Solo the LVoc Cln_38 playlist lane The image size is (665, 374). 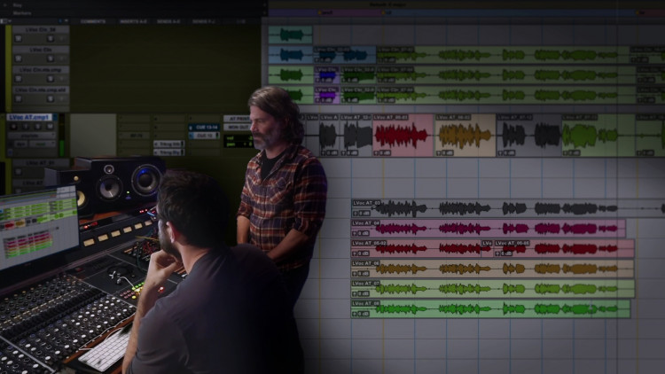click(x=51, y=39)
